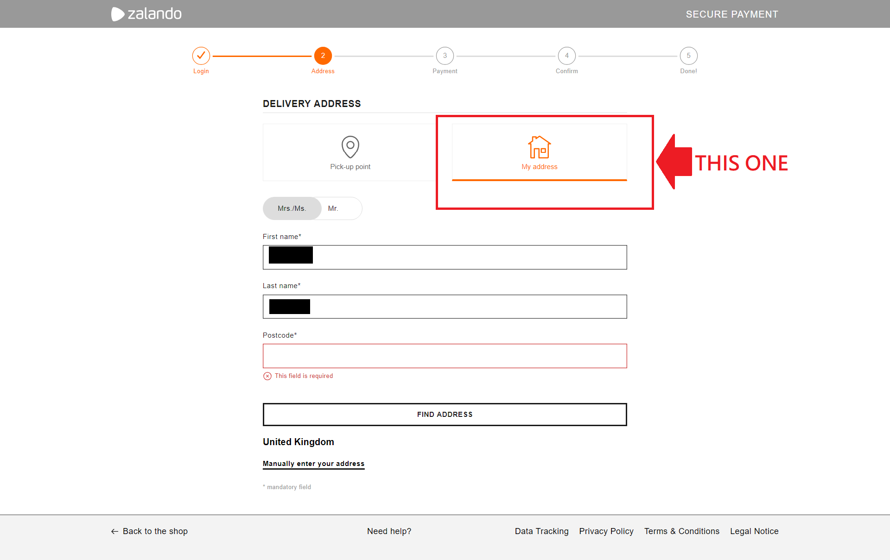Click the map pin Pick-up point icon
This screenshot has height=560, width=890.
click(350, 147)
